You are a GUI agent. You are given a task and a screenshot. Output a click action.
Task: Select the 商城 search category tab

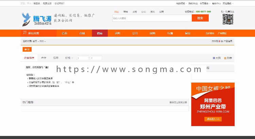[125, 12]
